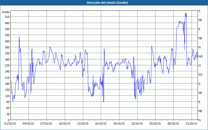
Task: Pick the 31/10/15 date label
Action: (191, 124)
